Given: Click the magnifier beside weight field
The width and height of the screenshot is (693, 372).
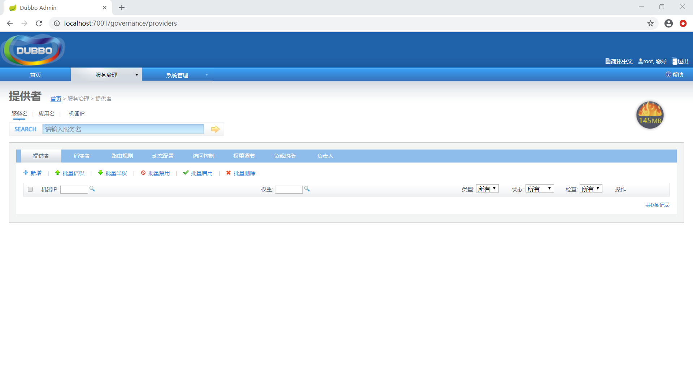Looking at the screenshot, I should pyautogui.click(x=307, y=189).
